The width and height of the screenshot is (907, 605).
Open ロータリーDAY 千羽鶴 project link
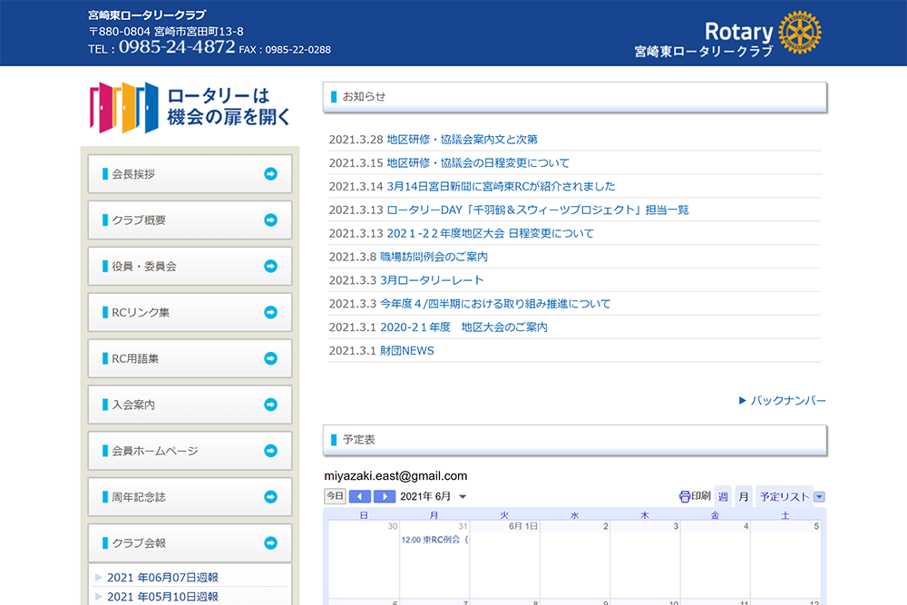point(537,210)
